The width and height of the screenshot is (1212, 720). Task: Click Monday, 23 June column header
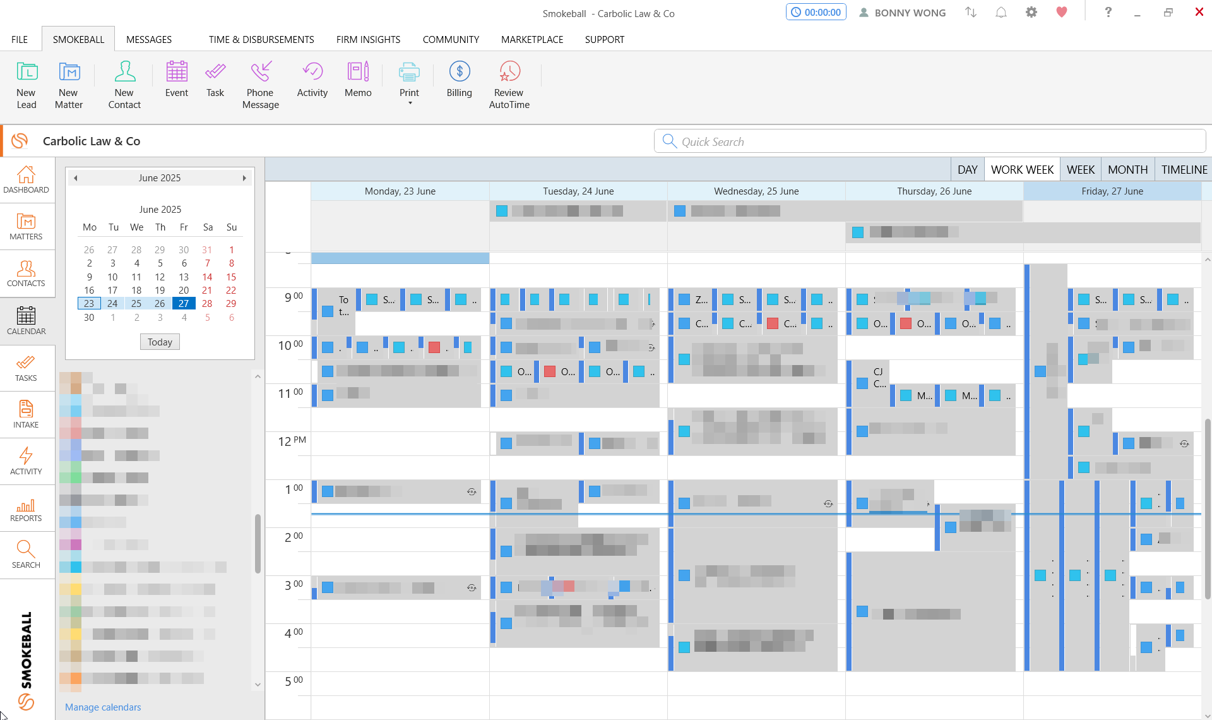(400, 191)
